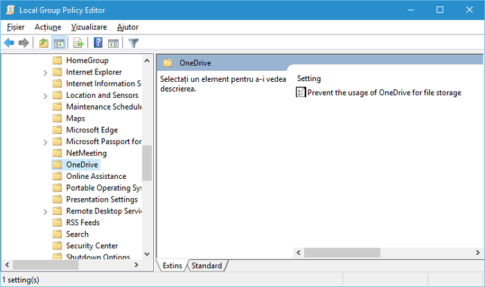485x287 pixels.
Task: Click the Setting column header
Action: (309, 78)
